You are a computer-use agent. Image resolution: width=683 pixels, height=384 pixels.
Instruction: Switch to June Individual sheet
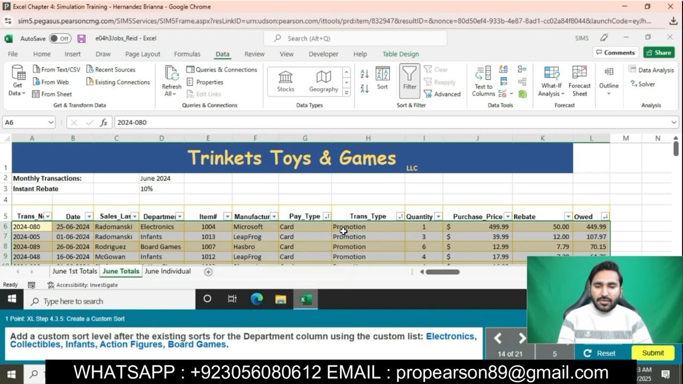pos(168,271)
